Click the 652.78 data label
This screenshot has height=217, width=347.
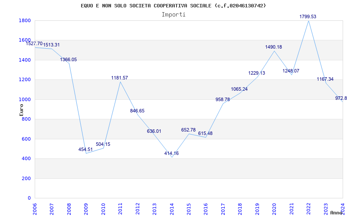click(x=189, y=130)
